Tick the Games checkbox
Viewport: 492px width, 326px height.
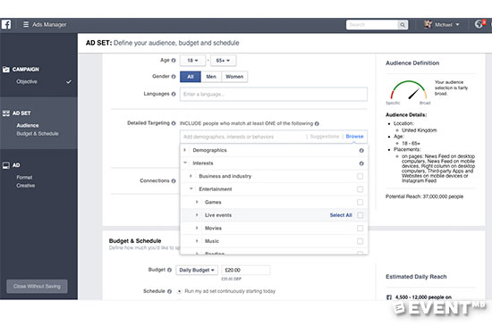point(360,203)
